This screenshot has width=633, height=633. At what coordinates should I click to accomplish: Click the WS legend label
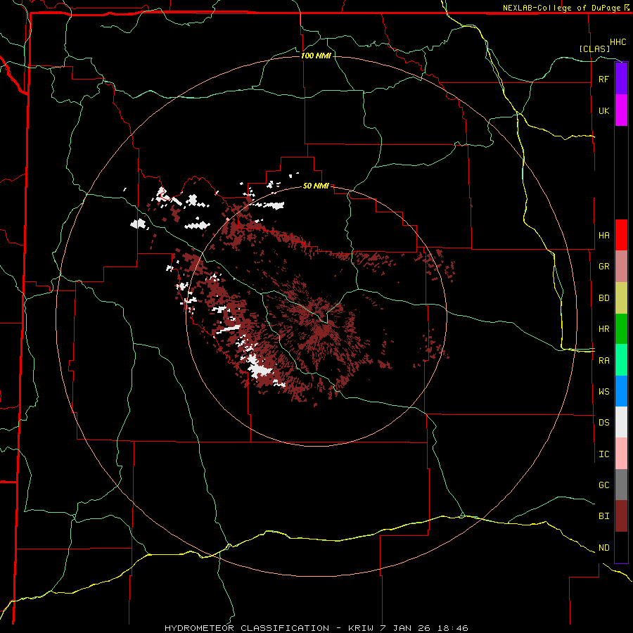tap(603, 392)
